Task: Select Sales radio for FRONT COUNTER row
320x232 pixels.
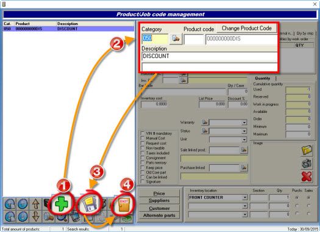Action: [x=309, y=197]
